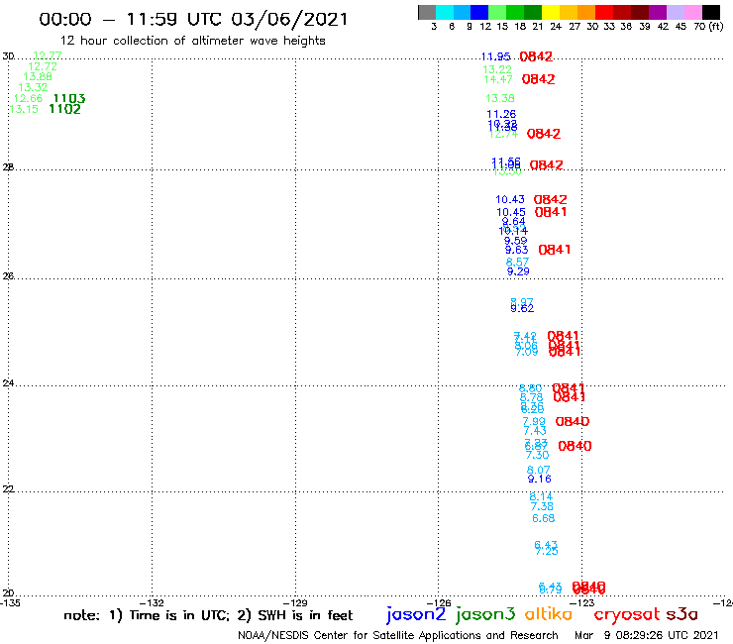Click the 11.95 wave height value

coord(495,56)
